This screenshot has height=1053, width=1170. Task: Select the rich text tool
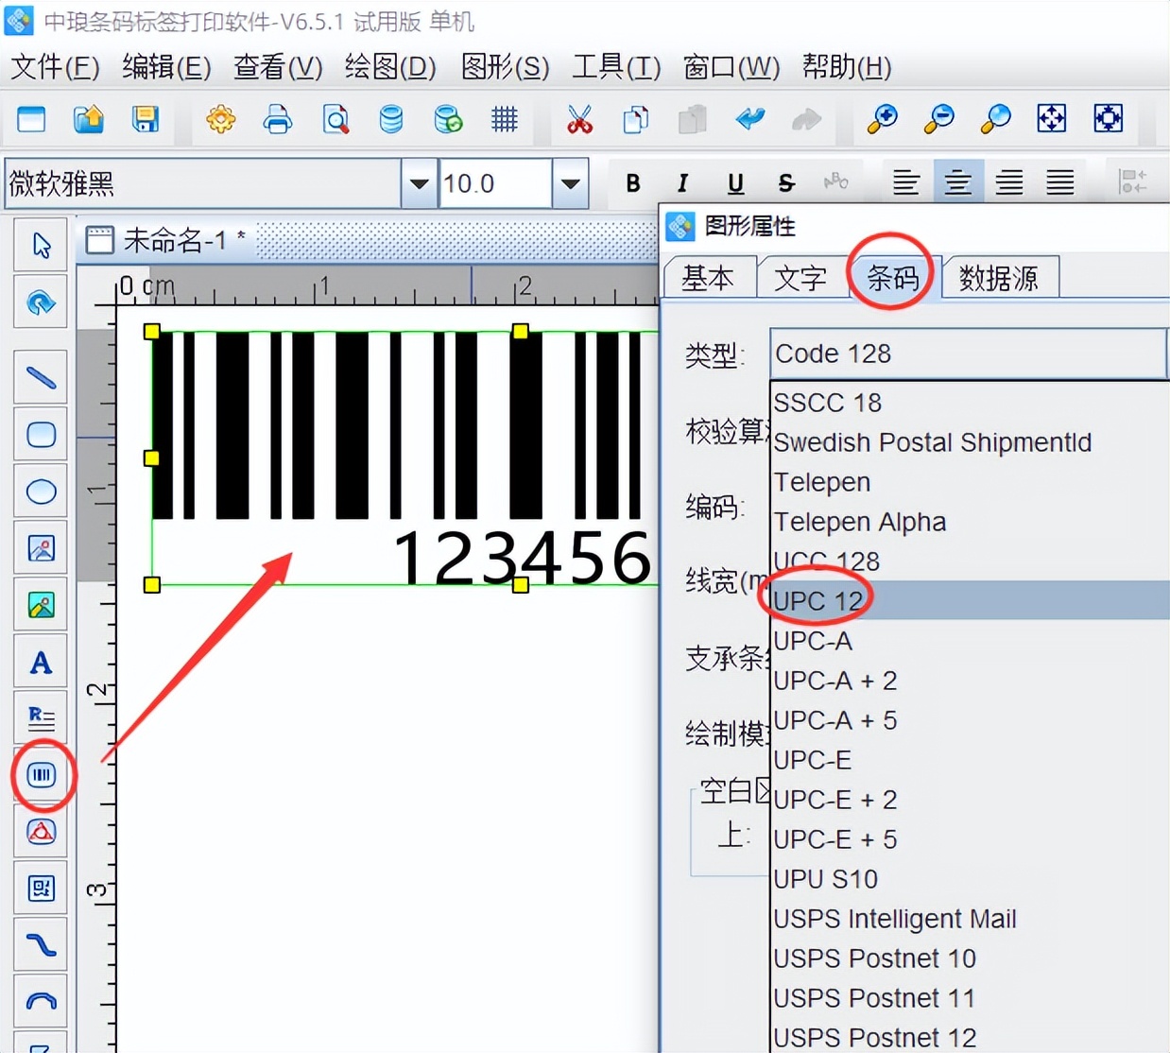pos(41,718)
